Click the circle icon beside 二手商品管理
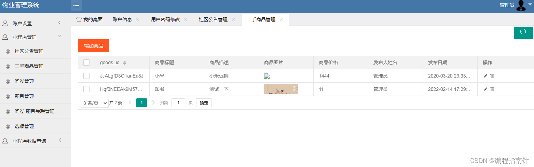The height and width of the screenshot is (167, 534). tap(8, 67)
